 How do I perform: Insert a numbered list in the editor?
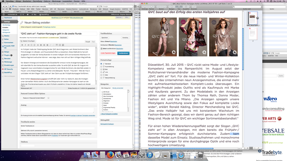(x=35, y=45)
